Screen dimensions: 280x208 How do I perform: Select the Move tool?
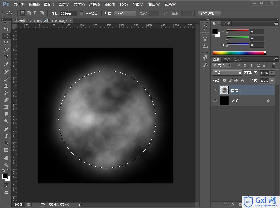click(6, 29)
